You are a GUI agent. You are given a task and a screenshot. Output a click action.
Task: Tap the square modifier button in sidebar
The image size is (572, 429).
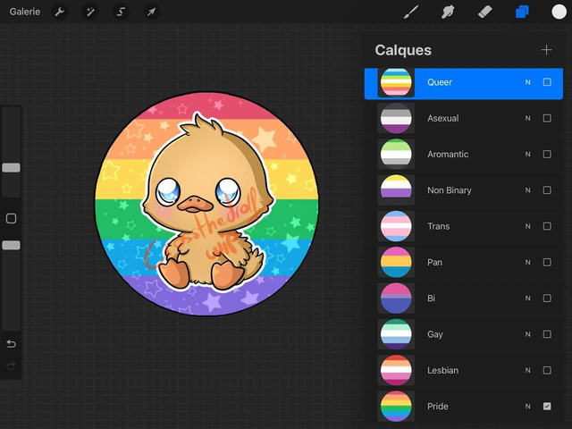[11, 218]
